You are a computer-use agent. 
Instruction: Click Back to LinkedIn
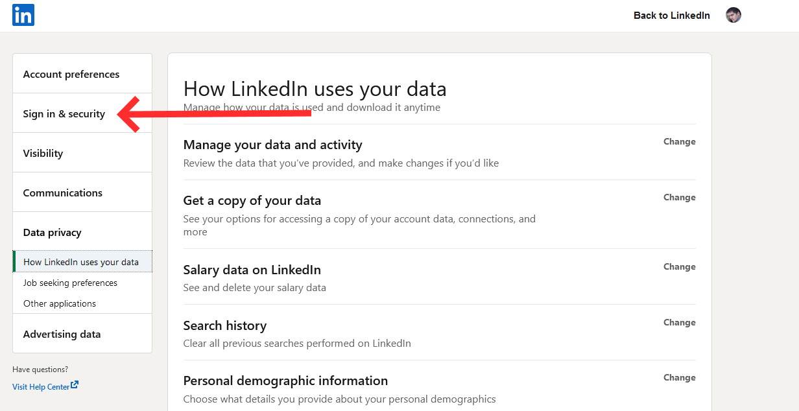pos(671,15)
